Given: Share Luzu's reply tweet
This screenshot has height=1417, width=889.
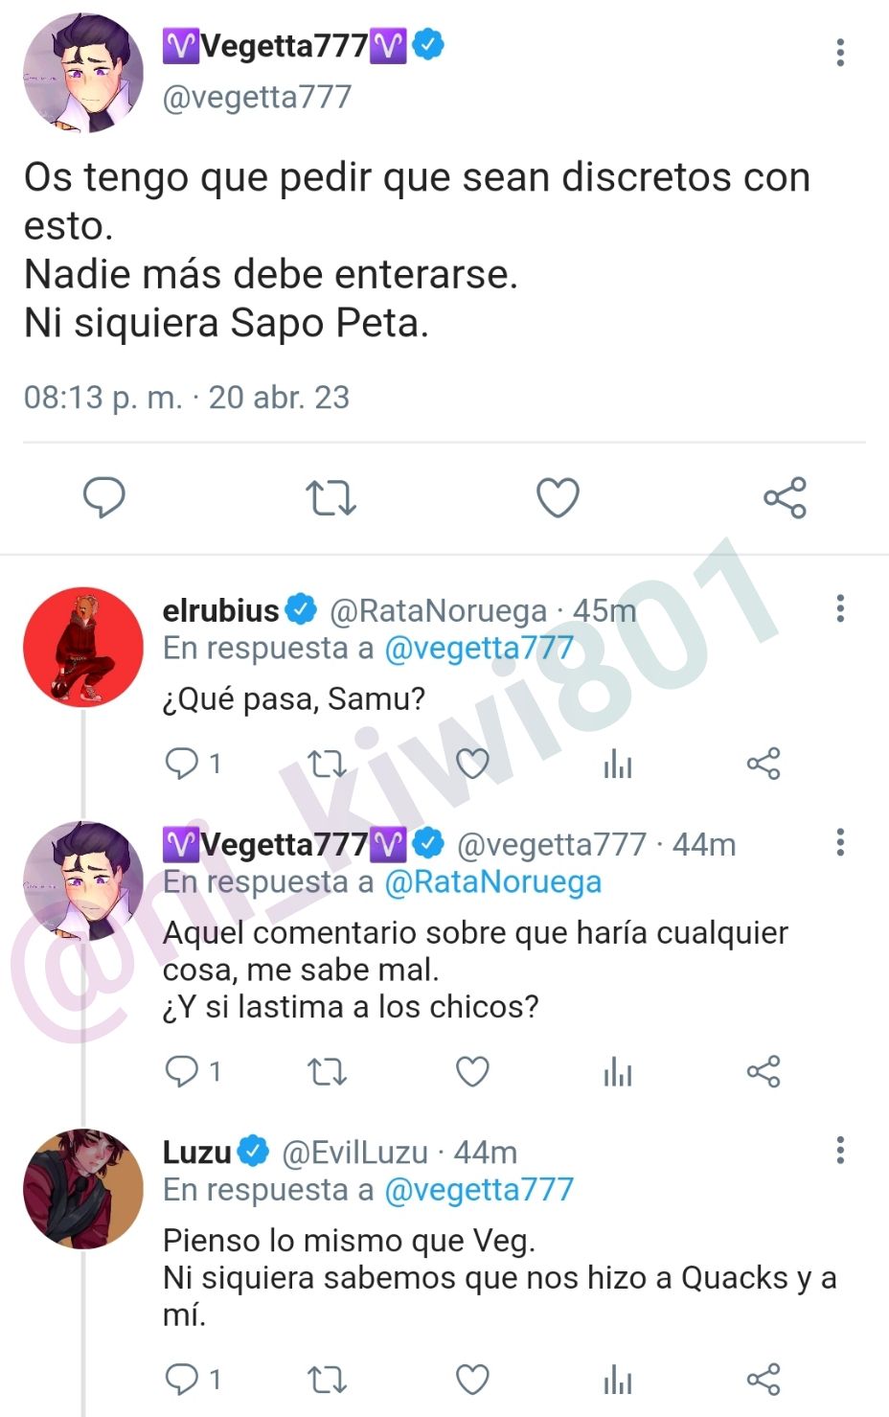Looking at the screenshot, I should click(x=764, y=1380).
